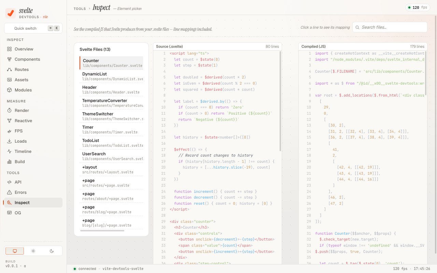Click the Errors warning triangle icon
The image size is (437, 273).
[x=10, y=192]
